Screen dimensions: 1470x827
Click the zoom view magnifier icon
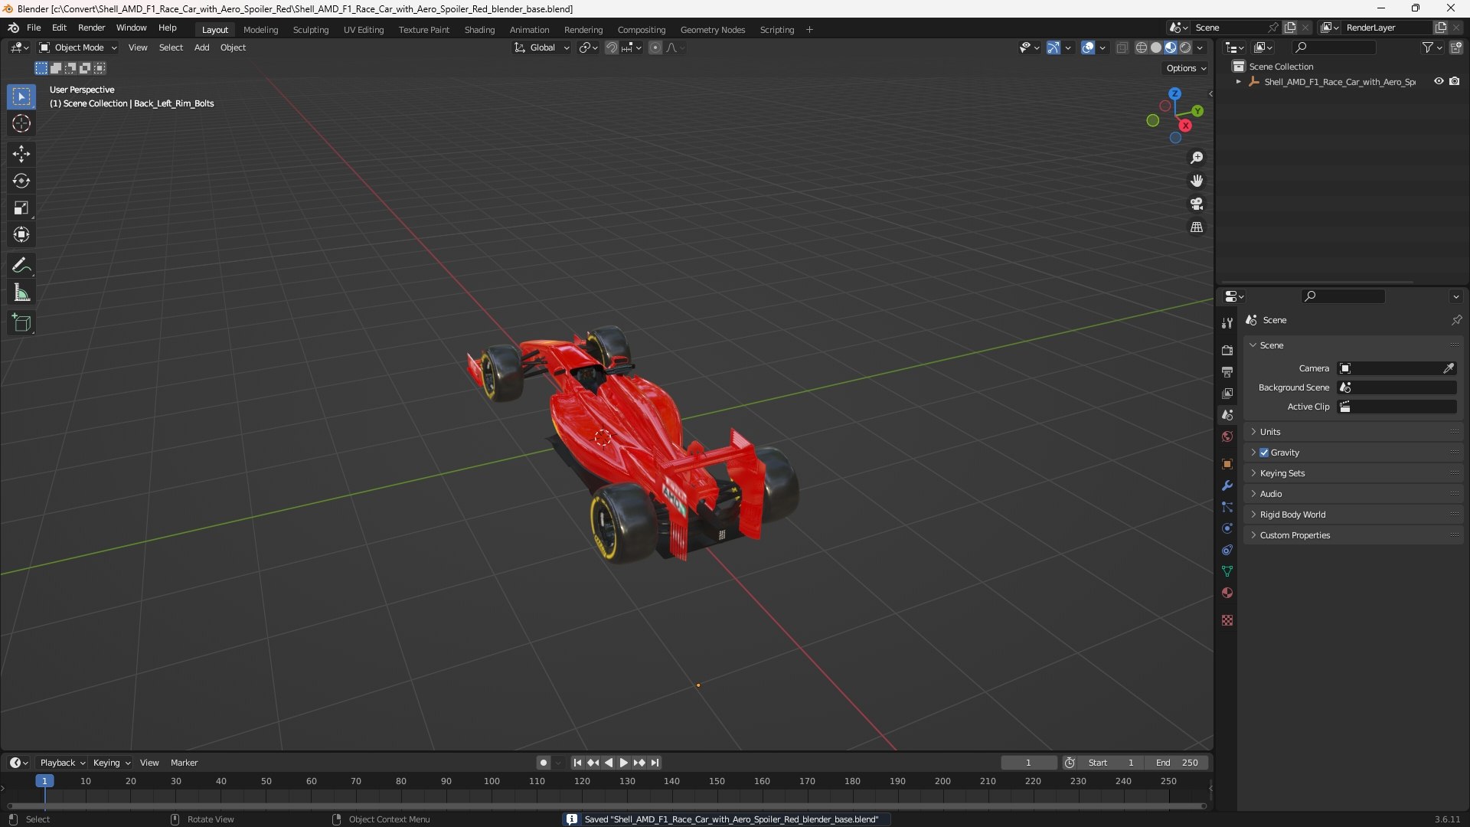point(1197,158)
